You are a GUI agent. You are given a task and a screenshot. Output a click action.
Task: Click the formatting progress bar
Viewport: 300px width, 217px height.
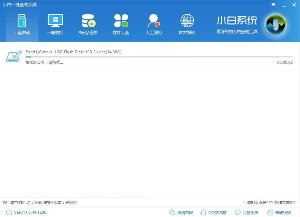(x=159, y=57)
